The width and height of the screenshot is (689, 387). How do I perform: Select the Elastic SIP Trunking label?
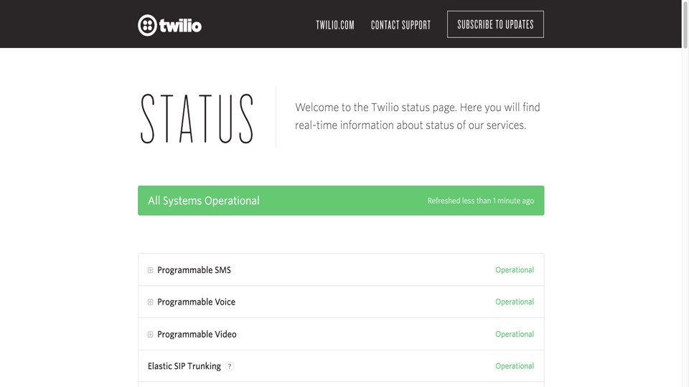coord(184,366)
